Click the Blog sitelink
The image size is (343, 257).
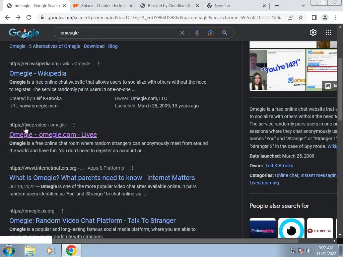pos(113,46)
